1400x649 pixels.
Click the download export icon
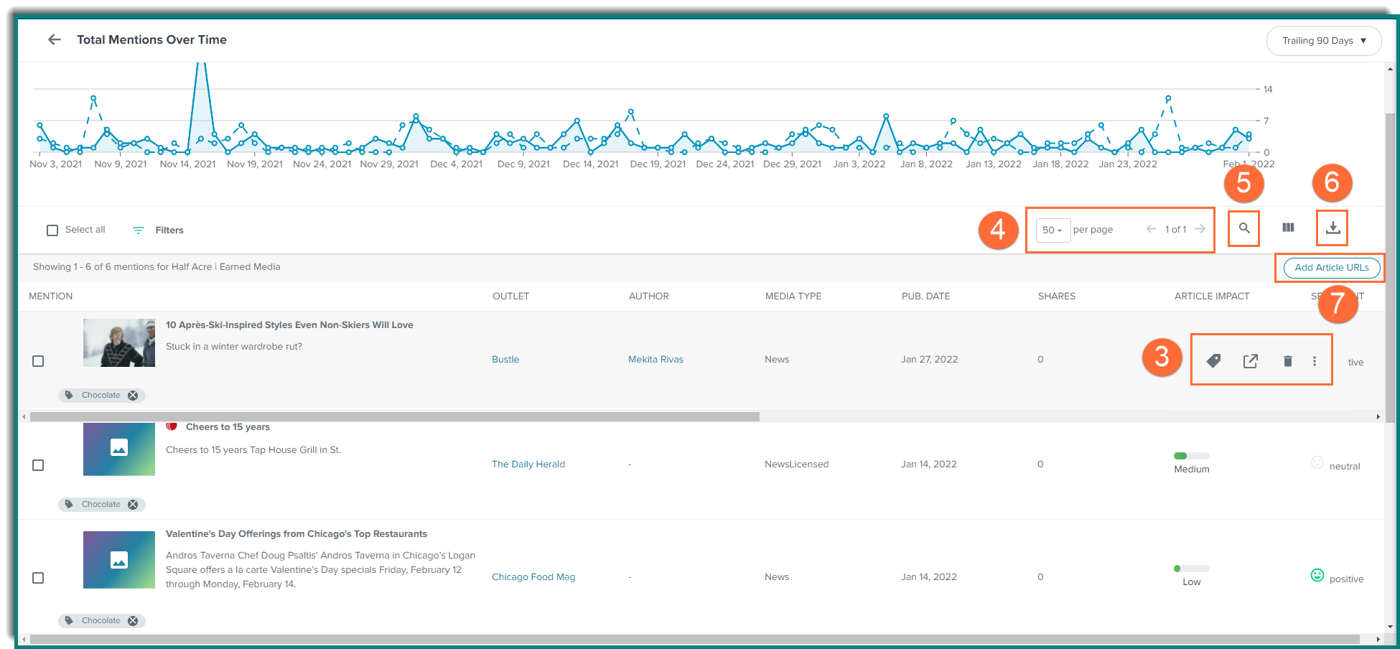coord(1333,228)
